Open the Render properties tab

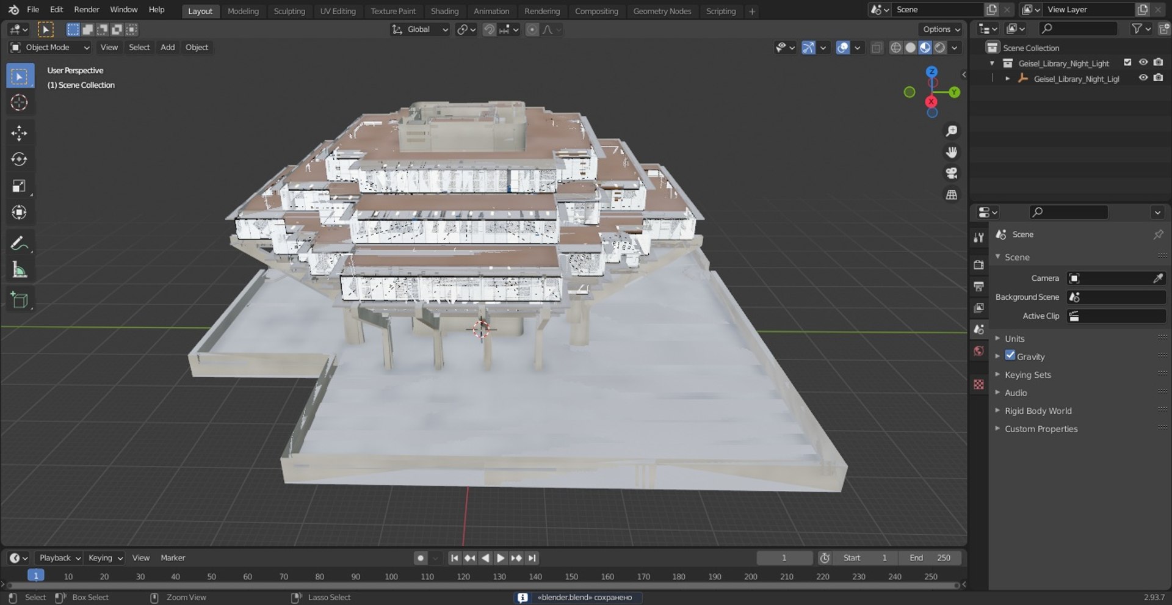point(979,265)
